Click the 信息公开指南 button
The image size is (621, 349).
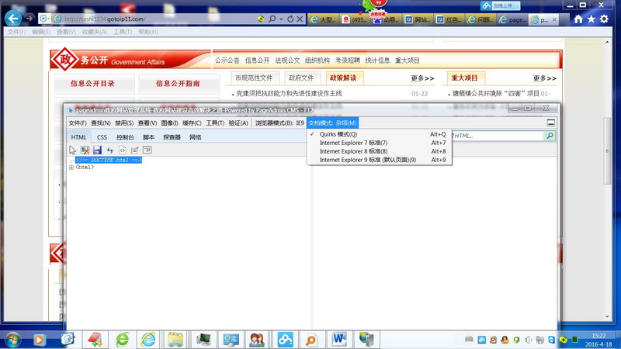(x=178, y=84)
